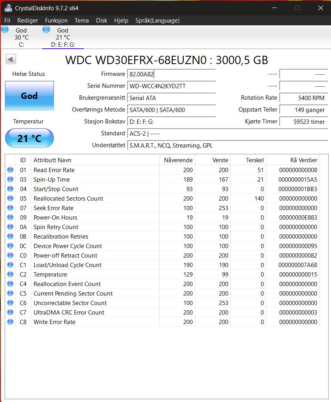Click the status orb for Uncorrectable Sector Count
Image resolution: width=331 pixels, height=402 pixels.
pyautogui.click(x=10, y=303)
